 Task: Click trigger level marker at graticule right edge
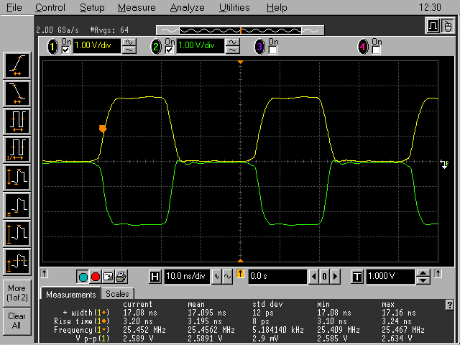444,164
